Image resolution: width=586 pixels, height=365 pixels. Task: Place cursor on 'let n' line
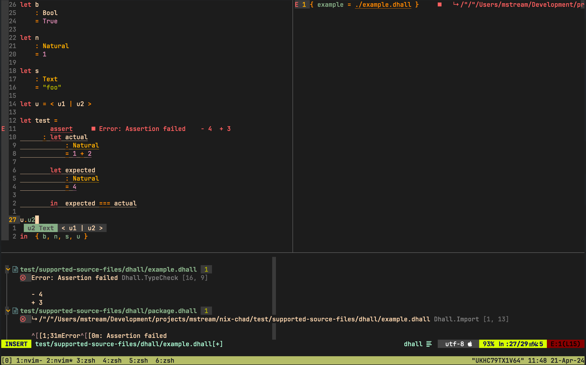29,38
